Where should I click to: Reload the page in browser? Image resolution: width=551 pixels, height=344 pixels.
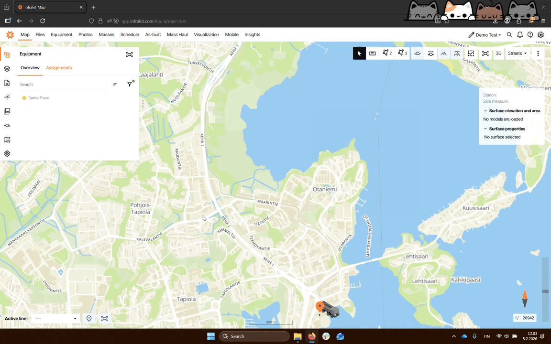click(43, 21)
